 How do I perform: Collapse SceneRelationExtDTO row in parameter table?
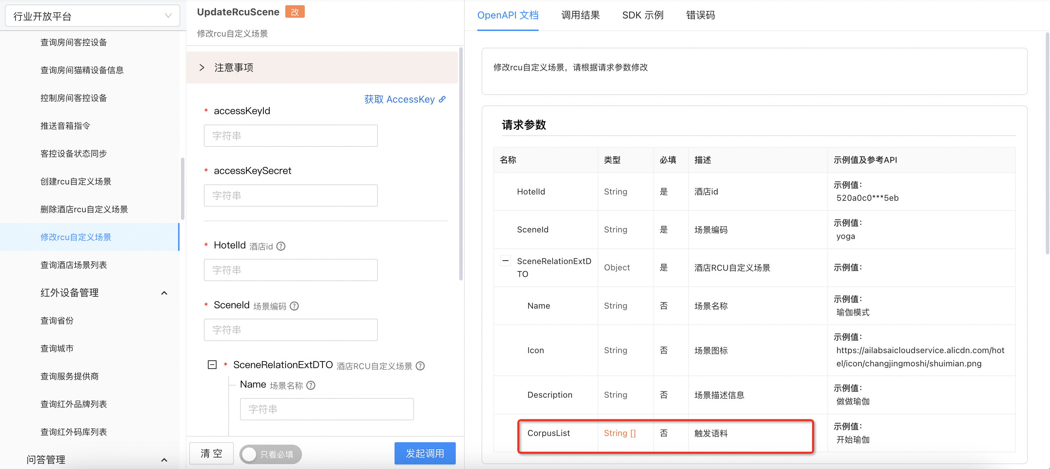click(506, 261)
